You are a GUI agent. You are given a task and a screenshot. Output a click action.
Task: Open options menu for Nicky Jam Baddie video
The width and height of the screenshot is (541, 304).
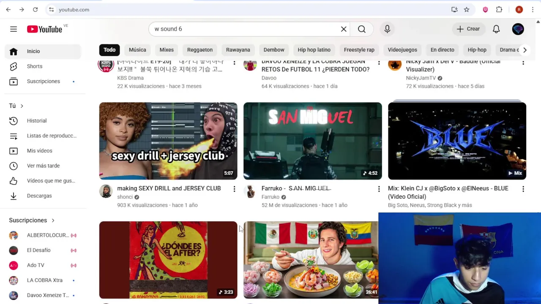(x=523, y=62)
